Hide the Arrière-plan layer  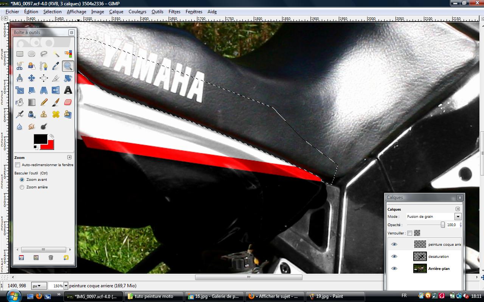pos(394,268)
